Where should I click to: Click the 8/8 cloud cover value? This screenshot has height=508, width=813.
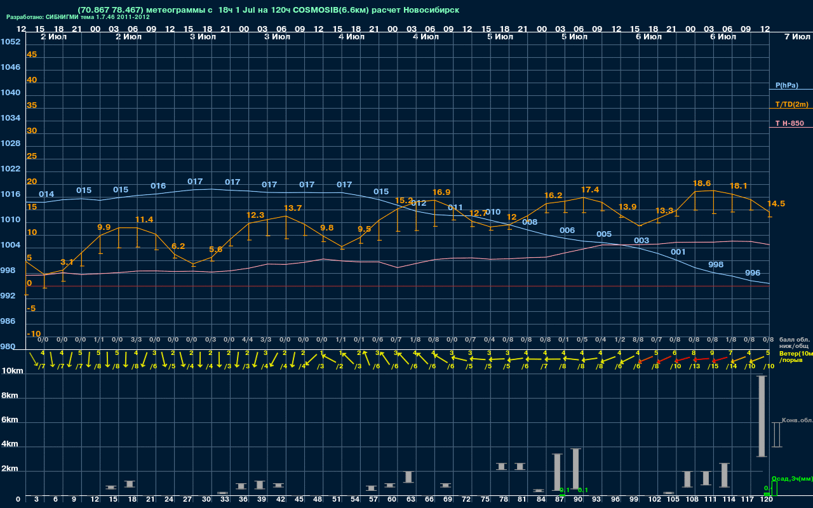pyautogui.click(x=638, y=340)
